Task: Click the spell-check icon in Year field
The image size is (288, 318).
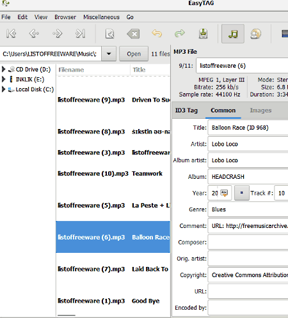Action: (224, 193)
